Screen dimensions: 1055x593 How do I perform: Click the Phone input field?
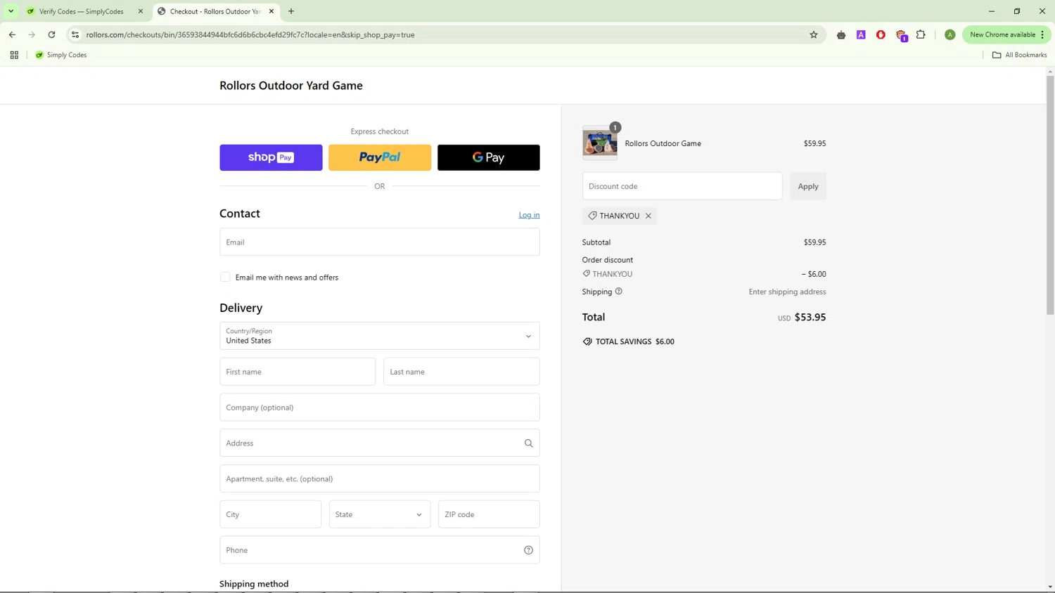tap(380, 550)
